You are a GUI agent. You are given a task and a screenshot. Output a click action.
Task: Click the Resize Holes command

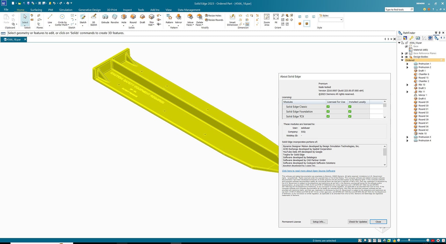[213, 16]
